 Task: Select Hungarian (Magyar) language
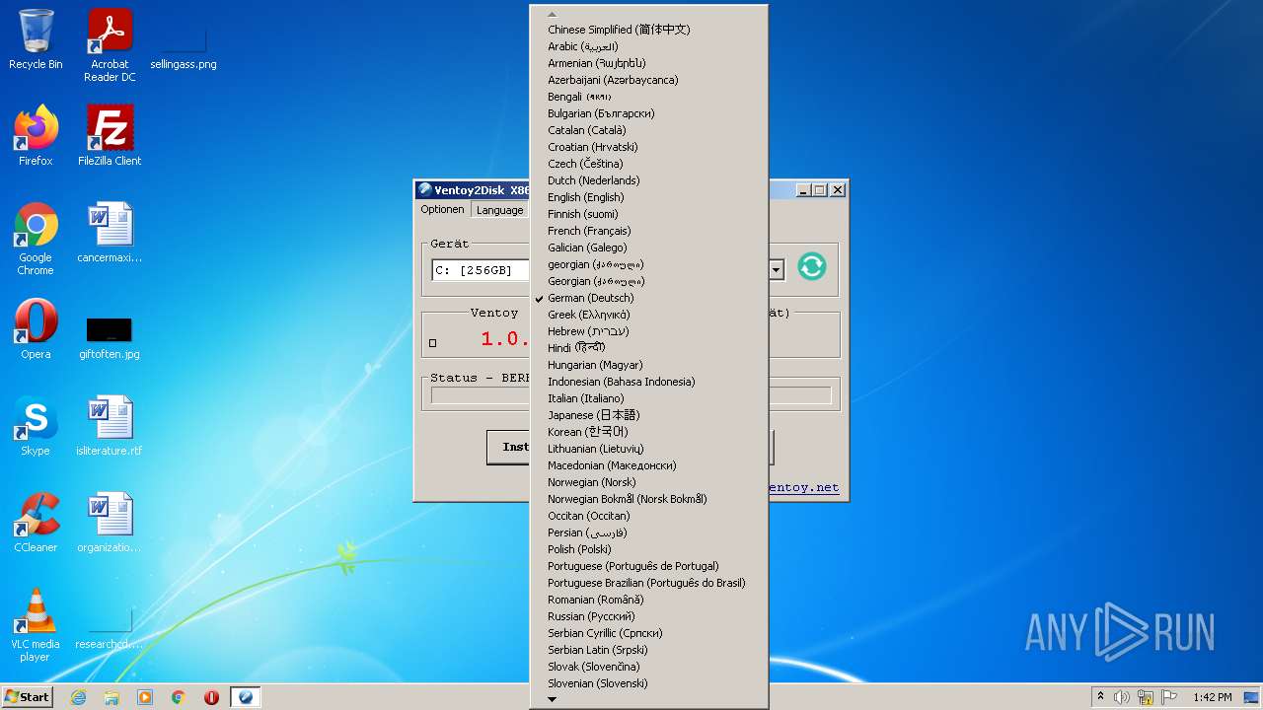649,365
